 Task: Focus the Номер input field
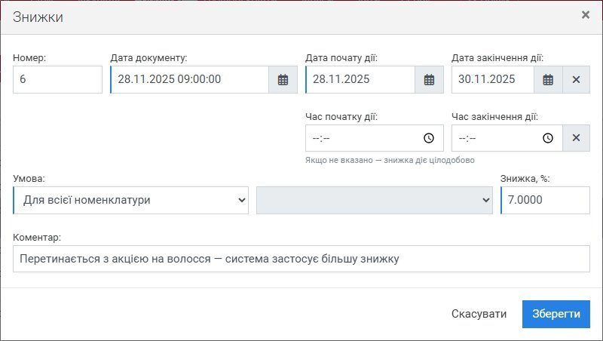(58, 80)
